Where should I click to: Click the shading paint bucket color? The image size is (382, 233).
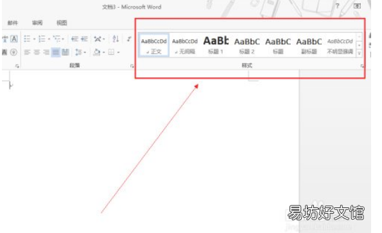[97, 52]
